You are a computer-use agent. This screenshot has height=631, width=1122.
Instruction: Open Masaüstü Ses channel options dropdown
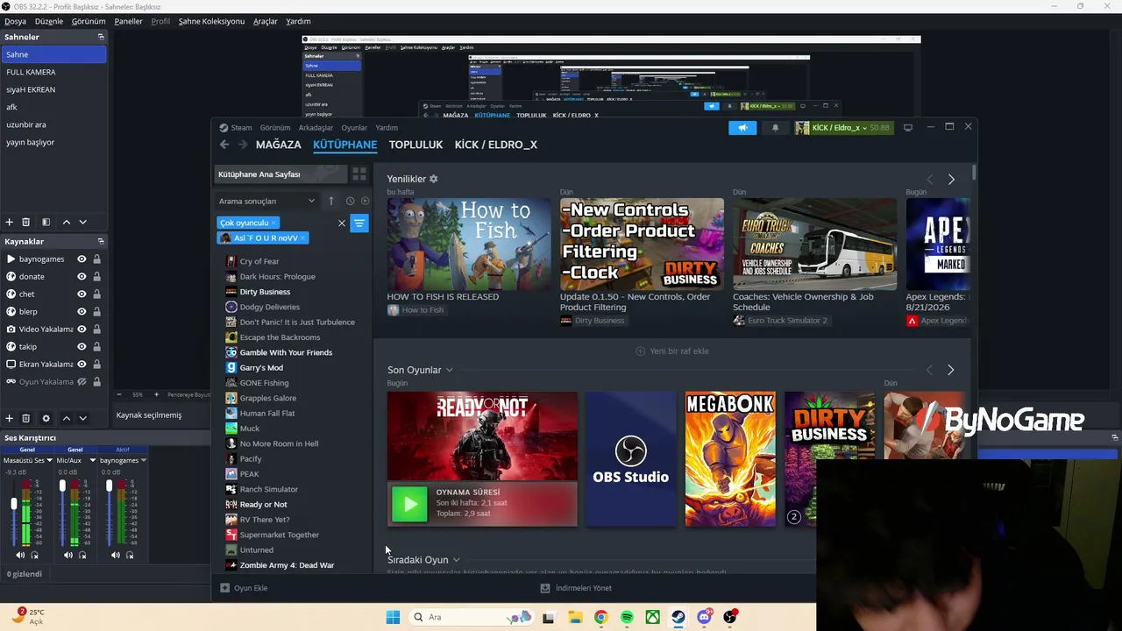click(x=49, y=460)
